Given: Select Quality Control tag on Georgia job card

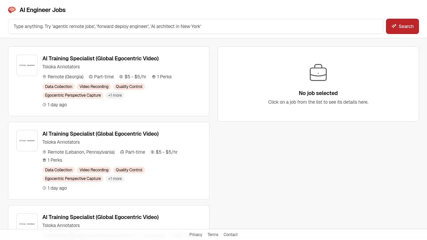Looking at the screenshot, I should (x=129, y=87).
